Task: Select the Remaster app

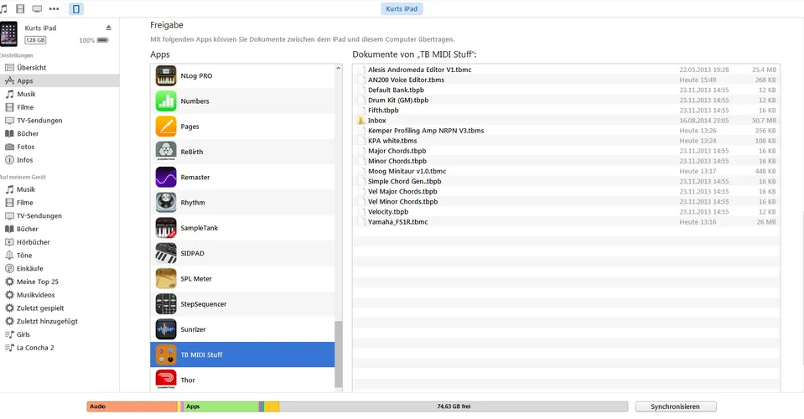Action: click(x=242, y=177)
